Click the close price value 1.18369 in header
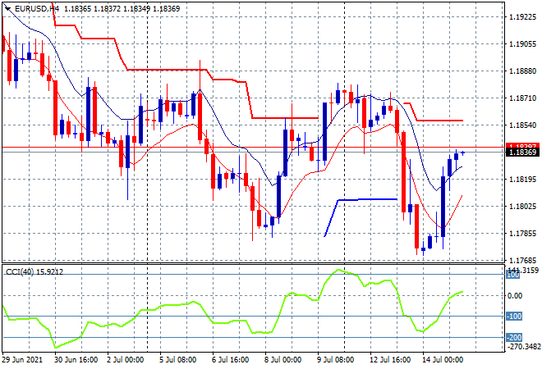 tap(166, 9)
